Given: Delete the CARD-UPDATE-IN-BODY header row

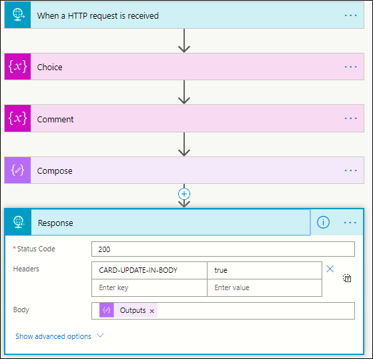Looking at the screenshot, I should click(330, 269).
